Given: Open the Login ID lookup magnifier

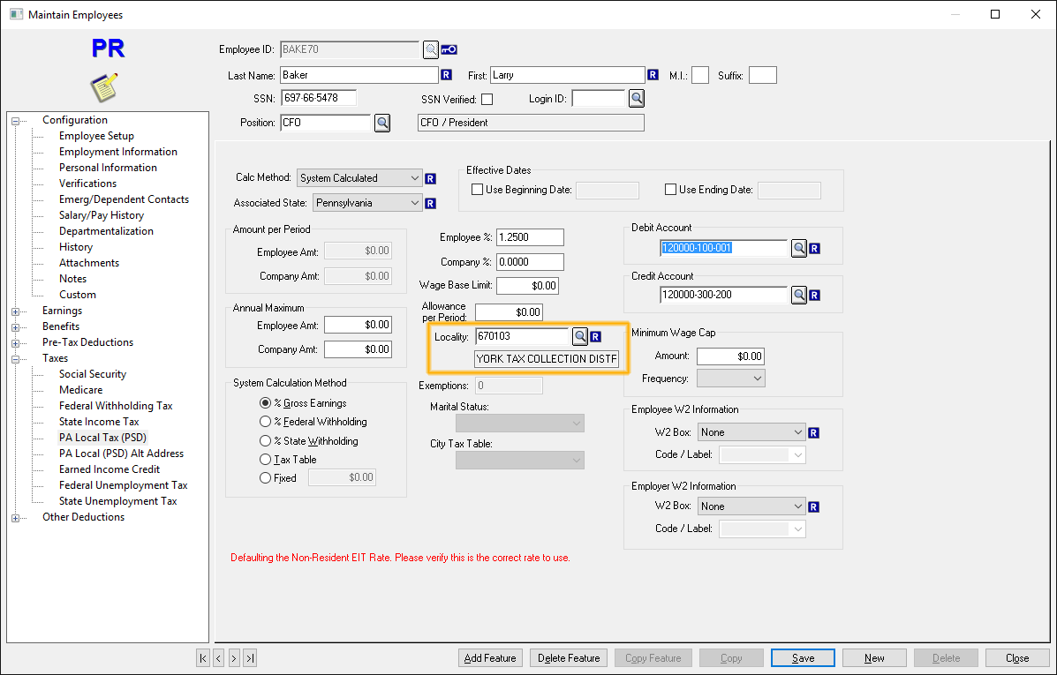Looking at the screenshot, I should [x=637, y=98].
